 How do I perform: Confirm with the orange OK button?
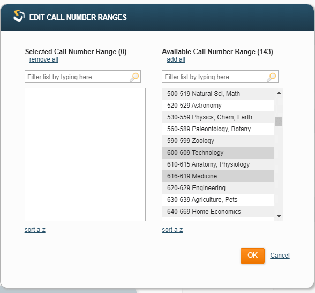tap(252, 256)
